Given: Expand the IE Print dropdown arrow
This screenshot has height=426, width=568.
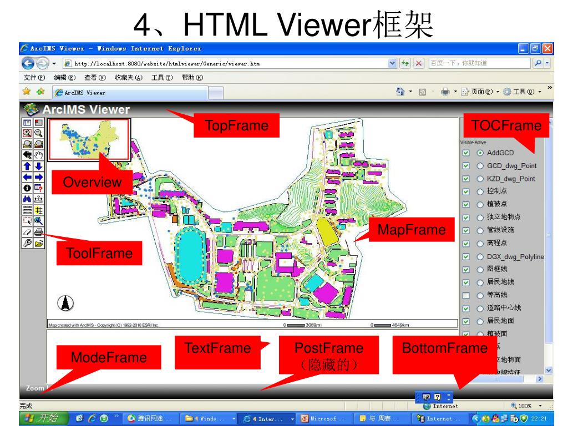Looking at the screenshot, I should tap(455, 92).
